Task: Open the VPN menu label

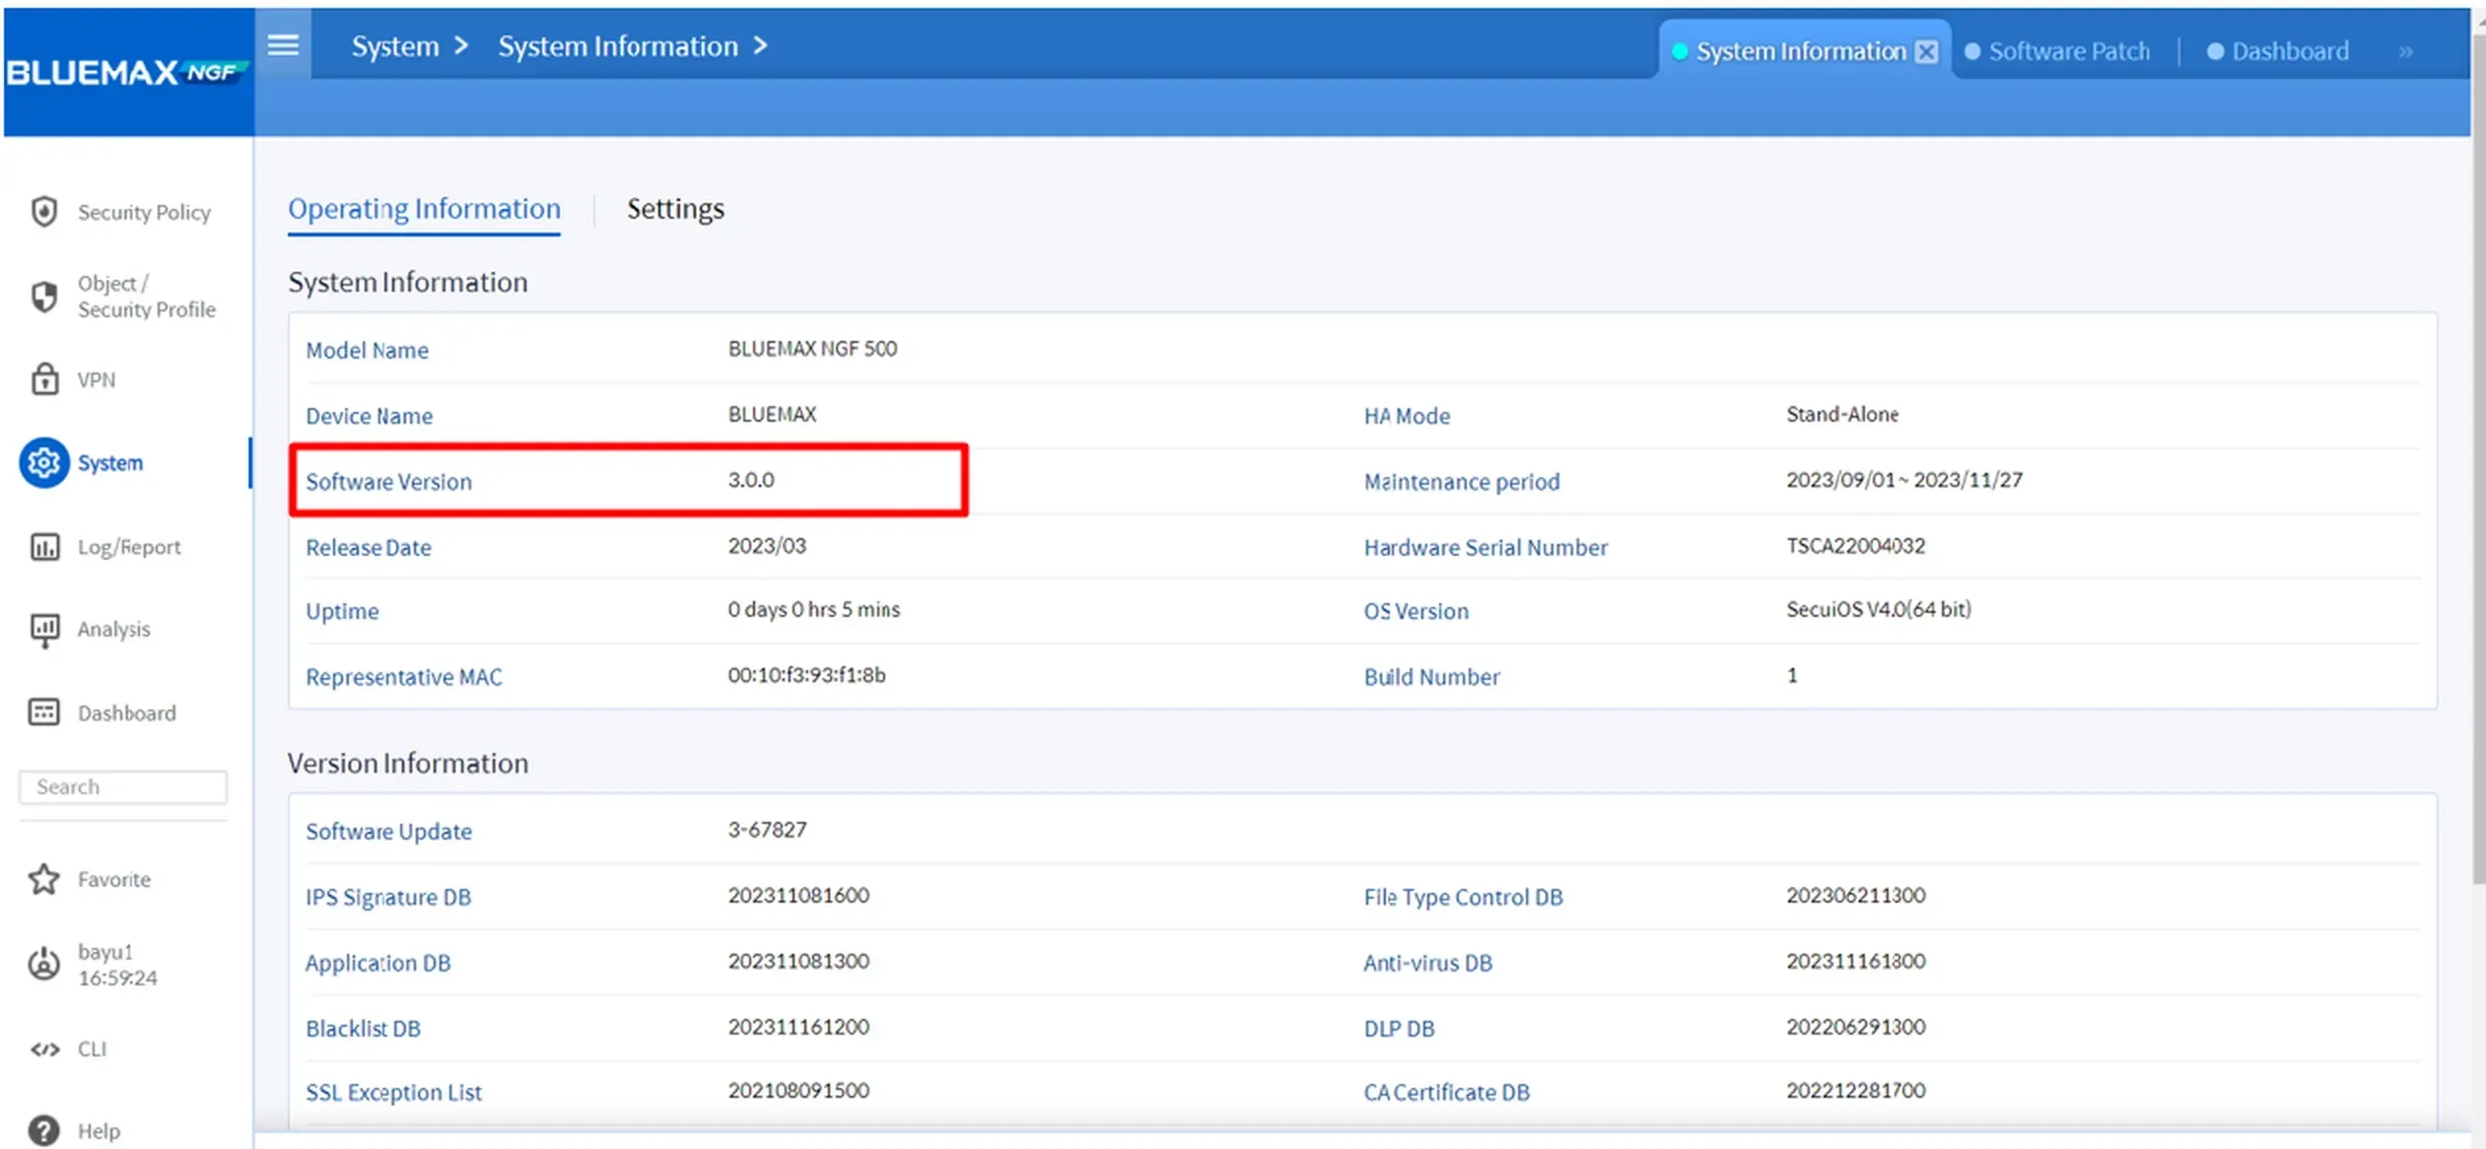Action: pos(97,379)
